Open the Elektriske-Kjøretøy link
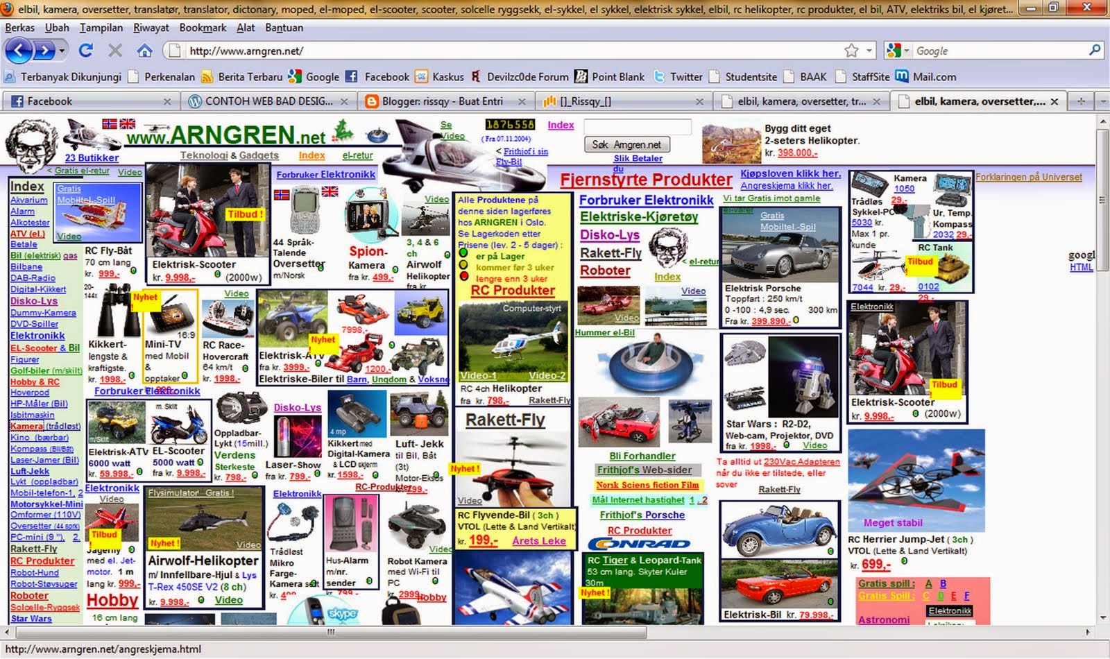 637,217
